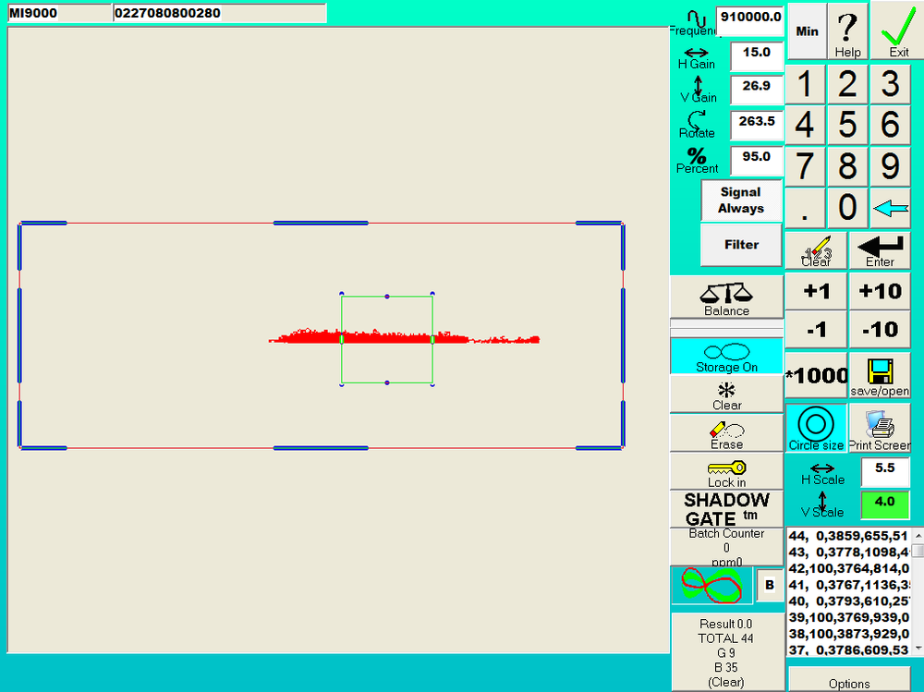Select the Circle size tool
This screenshot has width=924, height=692.
814,426
